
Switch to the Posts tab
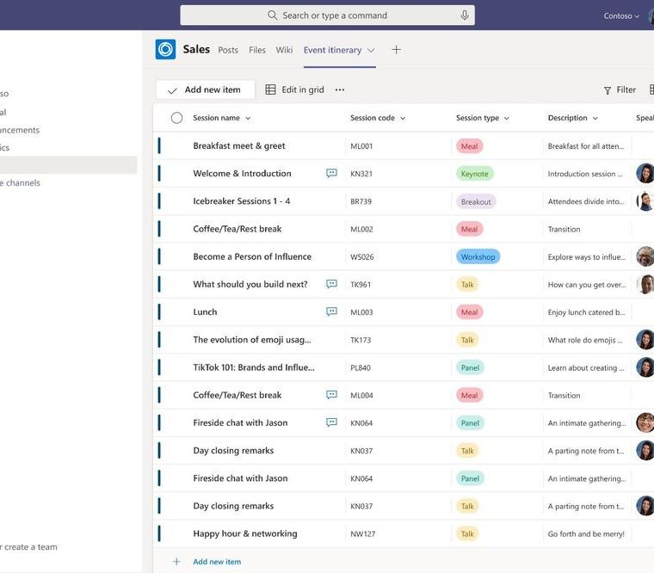[x=228, y=50]
